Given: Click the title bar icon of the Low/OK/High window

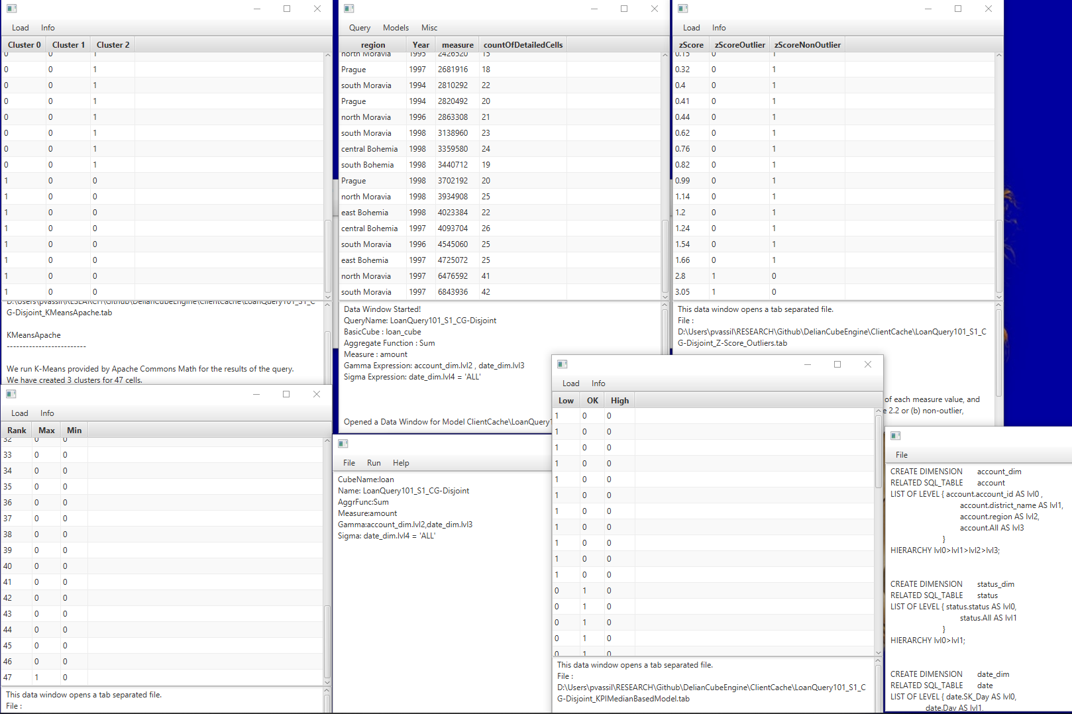Looking at the screenshot, I should 562,364.
